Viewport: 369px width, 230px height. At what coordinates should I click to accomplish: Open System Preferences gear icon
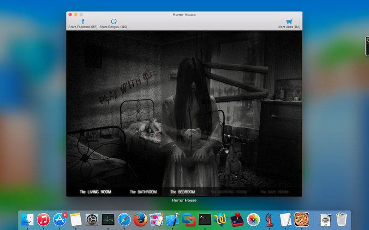tap(92, 220)
